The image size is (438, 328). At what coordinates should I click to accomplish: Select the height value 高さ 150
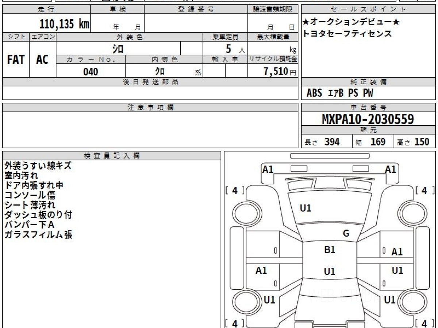coord(414,142)
